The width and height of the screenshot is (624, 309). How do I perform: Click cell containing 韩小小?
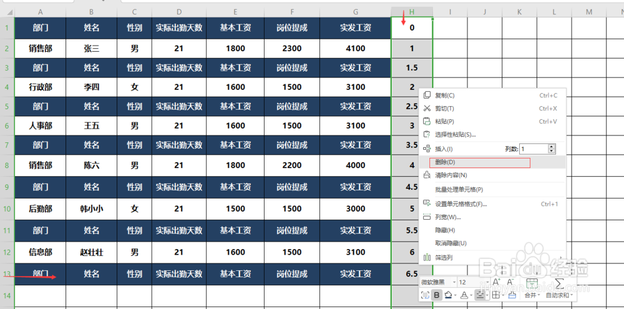point(92,208)
